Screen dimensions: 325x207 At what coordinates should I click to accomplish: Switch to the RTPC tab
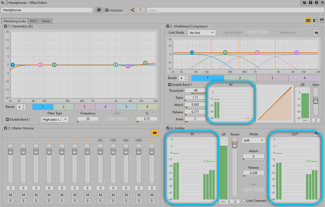[34, 21]
